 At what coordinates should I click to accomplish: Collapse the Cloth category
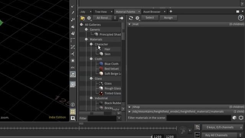pos(91,59)
